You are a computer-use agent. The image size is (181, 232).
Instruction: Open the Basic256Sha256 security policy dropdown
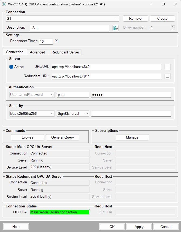[52, 114]
